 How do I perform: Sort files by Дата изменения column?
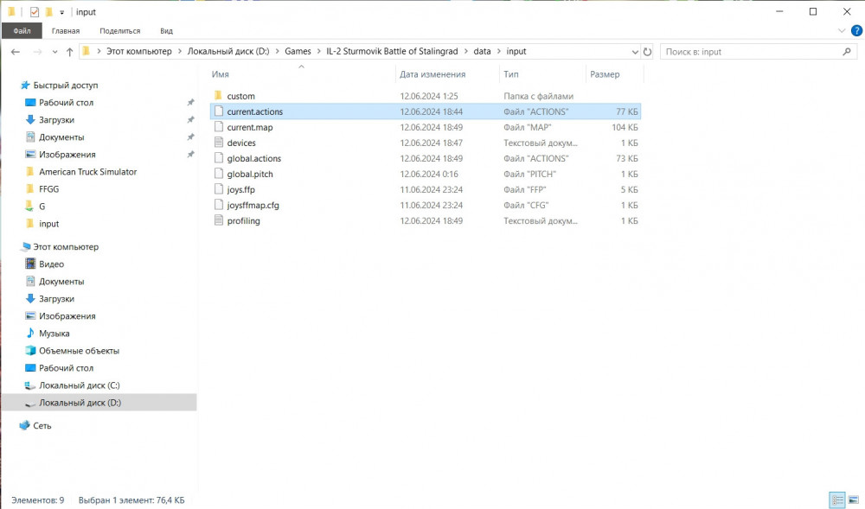pyautogui.click(x=432, y=74)
